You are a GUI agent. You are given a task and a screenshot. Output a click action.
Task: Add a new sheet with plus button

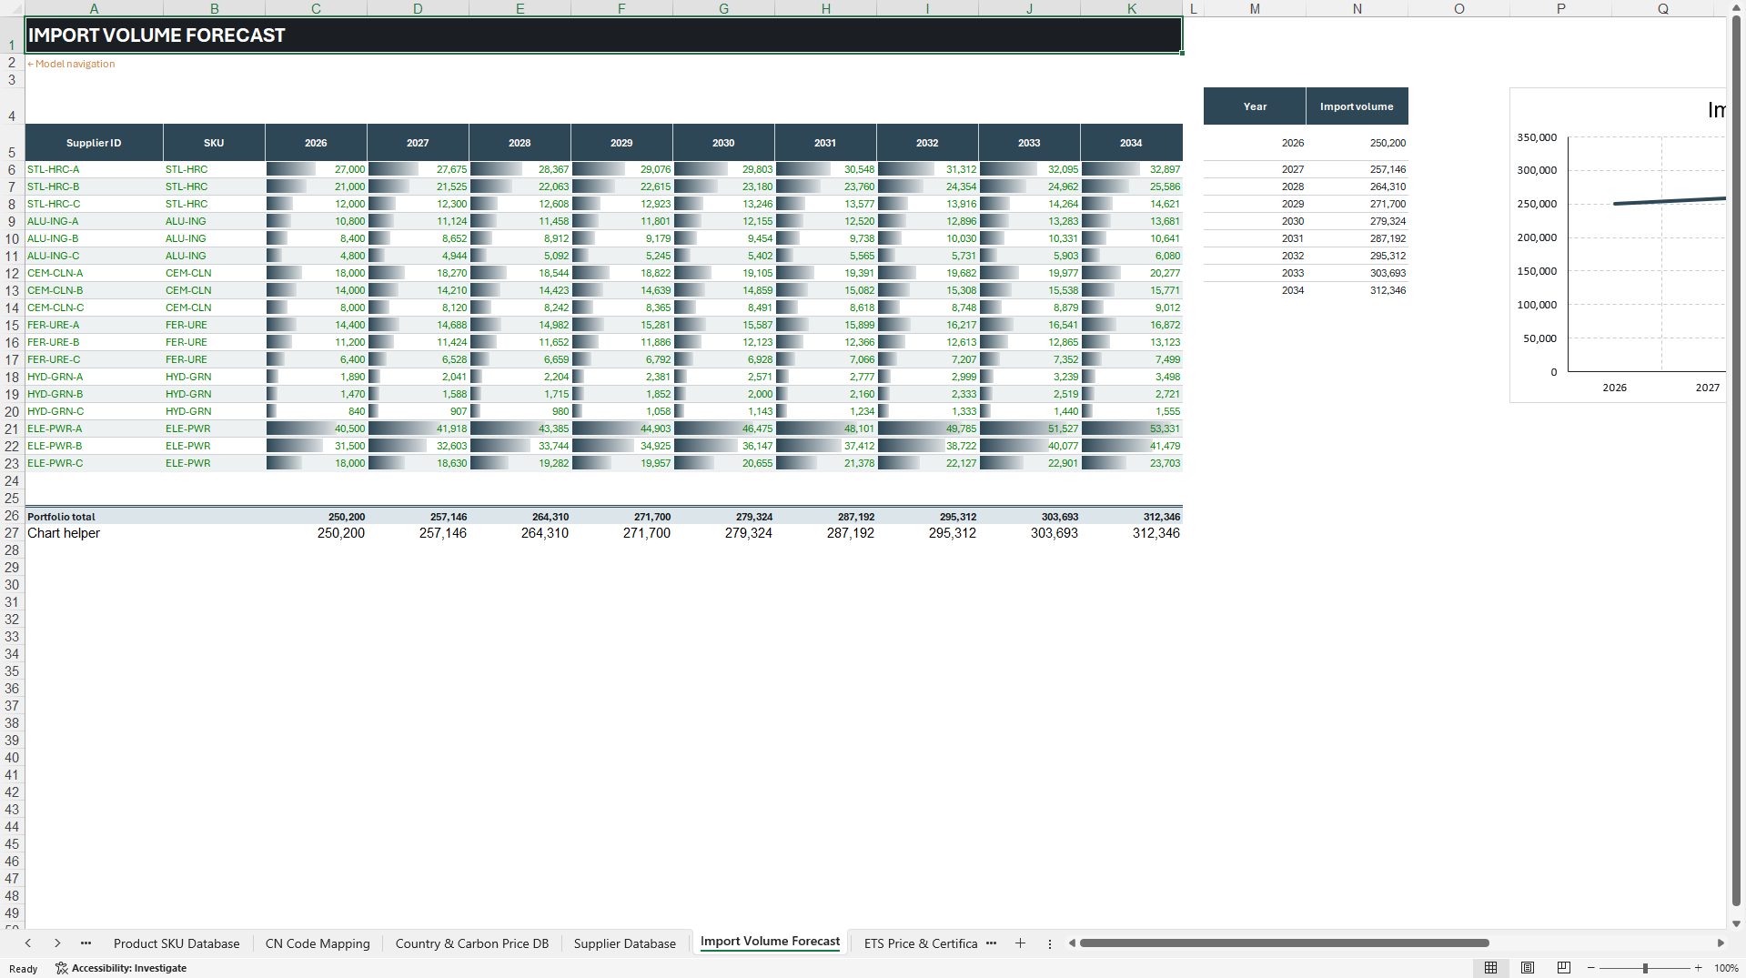coord(1020,943)
